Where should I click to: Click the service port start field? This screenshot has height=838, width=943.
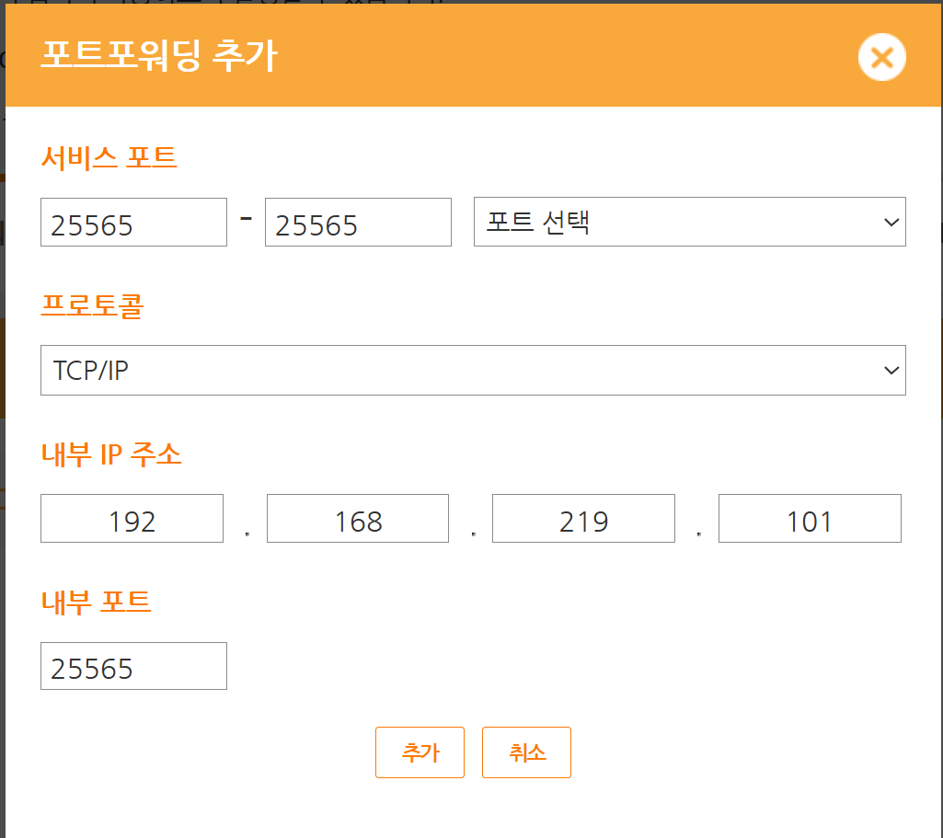click(x=133, y=223)
